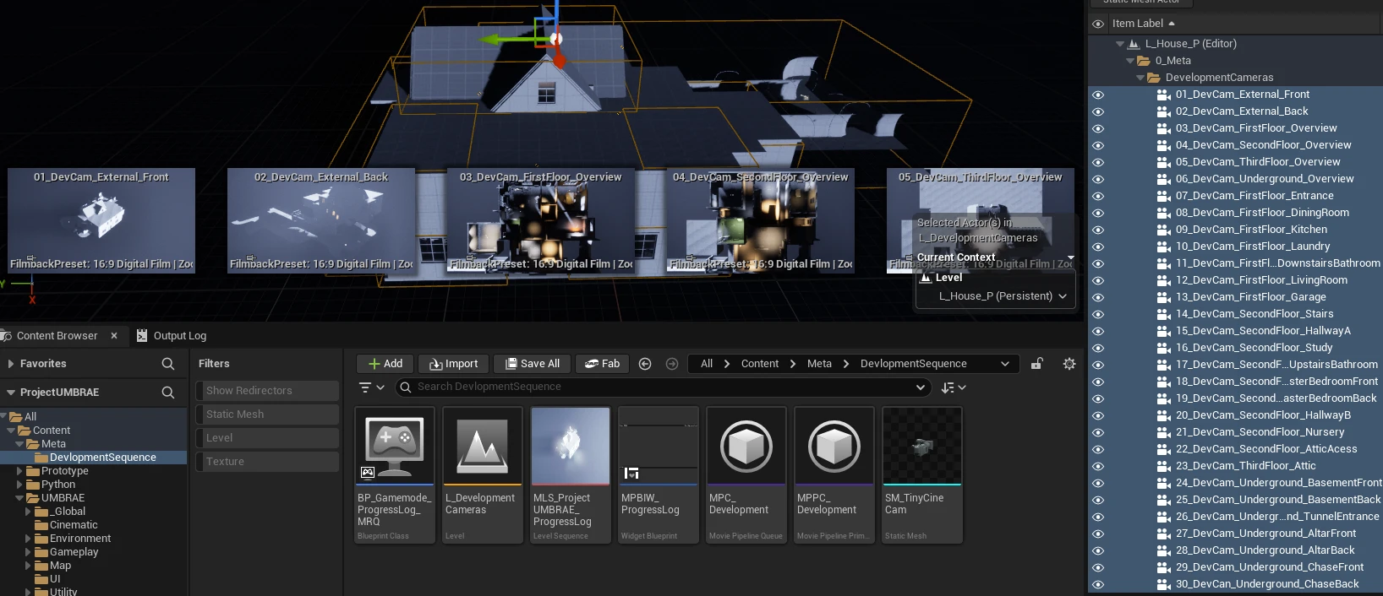Image resolution: width=1383 pixels, height=596 pixels.
Task: Select the MPPC_Development movie pipeline asset
Action: (x=834, y=475)
